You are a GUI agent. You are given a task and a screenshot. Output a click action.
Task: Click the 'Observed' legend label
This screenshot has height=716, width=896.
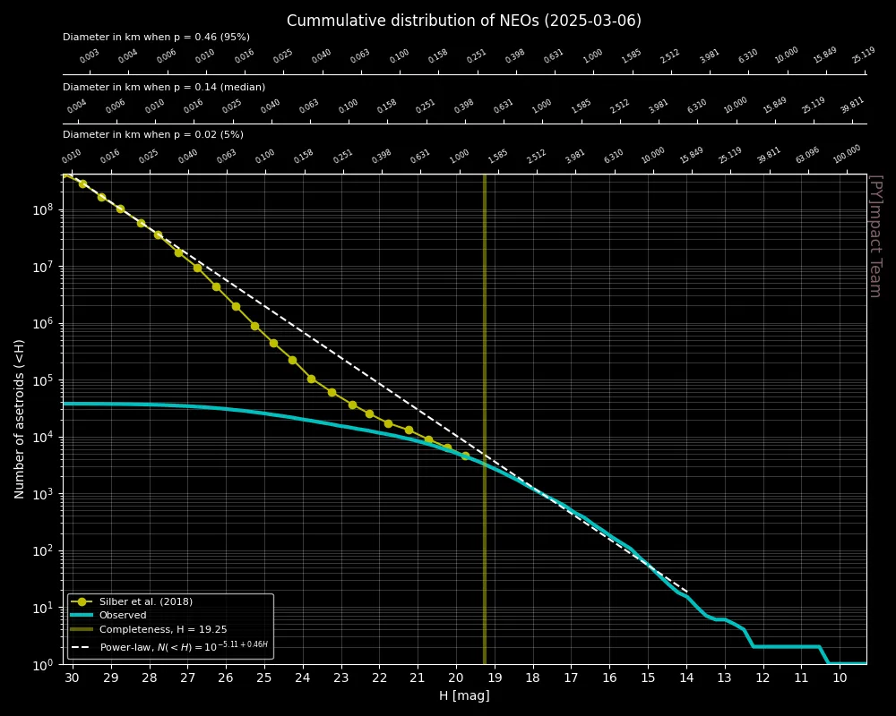pyautogui.click(x=123, y=616)
